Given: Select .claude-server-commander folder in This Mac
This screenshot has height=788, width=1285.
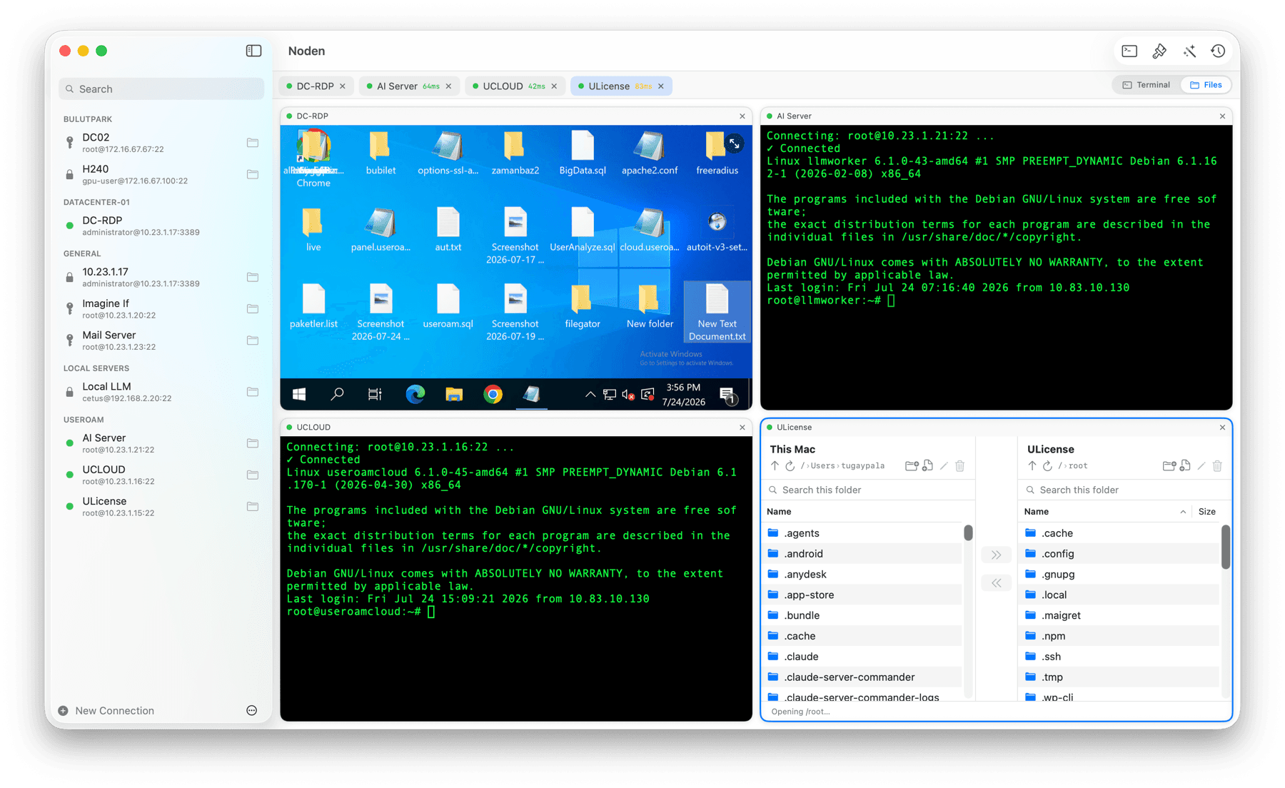Looking at the screenshot, I should tap(863, 677).
